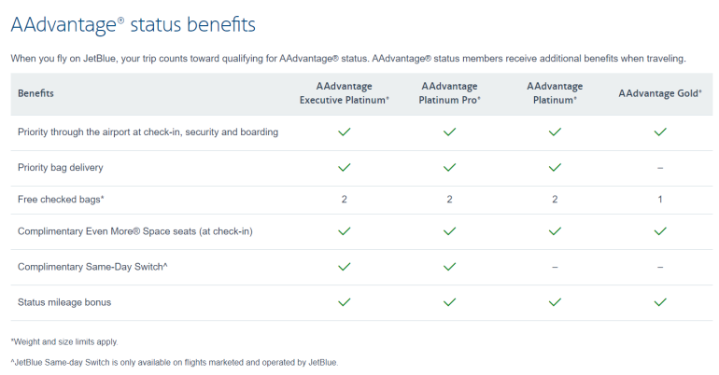
Task: Click Complimentary Same-Day Switch row label
Action: pos(92,267)
